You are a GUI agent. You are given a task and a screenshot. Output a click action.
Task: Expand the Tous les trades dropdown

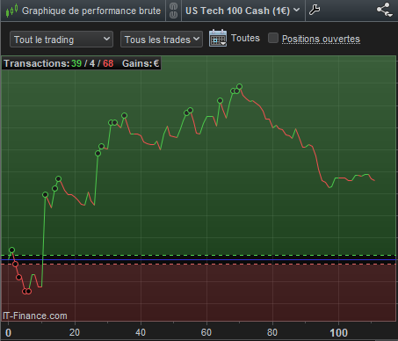pyautogui.click(x=162, y=40)
